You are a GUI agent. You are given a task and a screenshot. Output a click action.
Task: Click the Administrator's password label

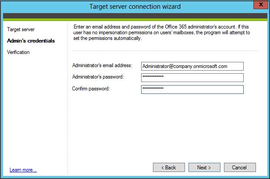[98, 77]
